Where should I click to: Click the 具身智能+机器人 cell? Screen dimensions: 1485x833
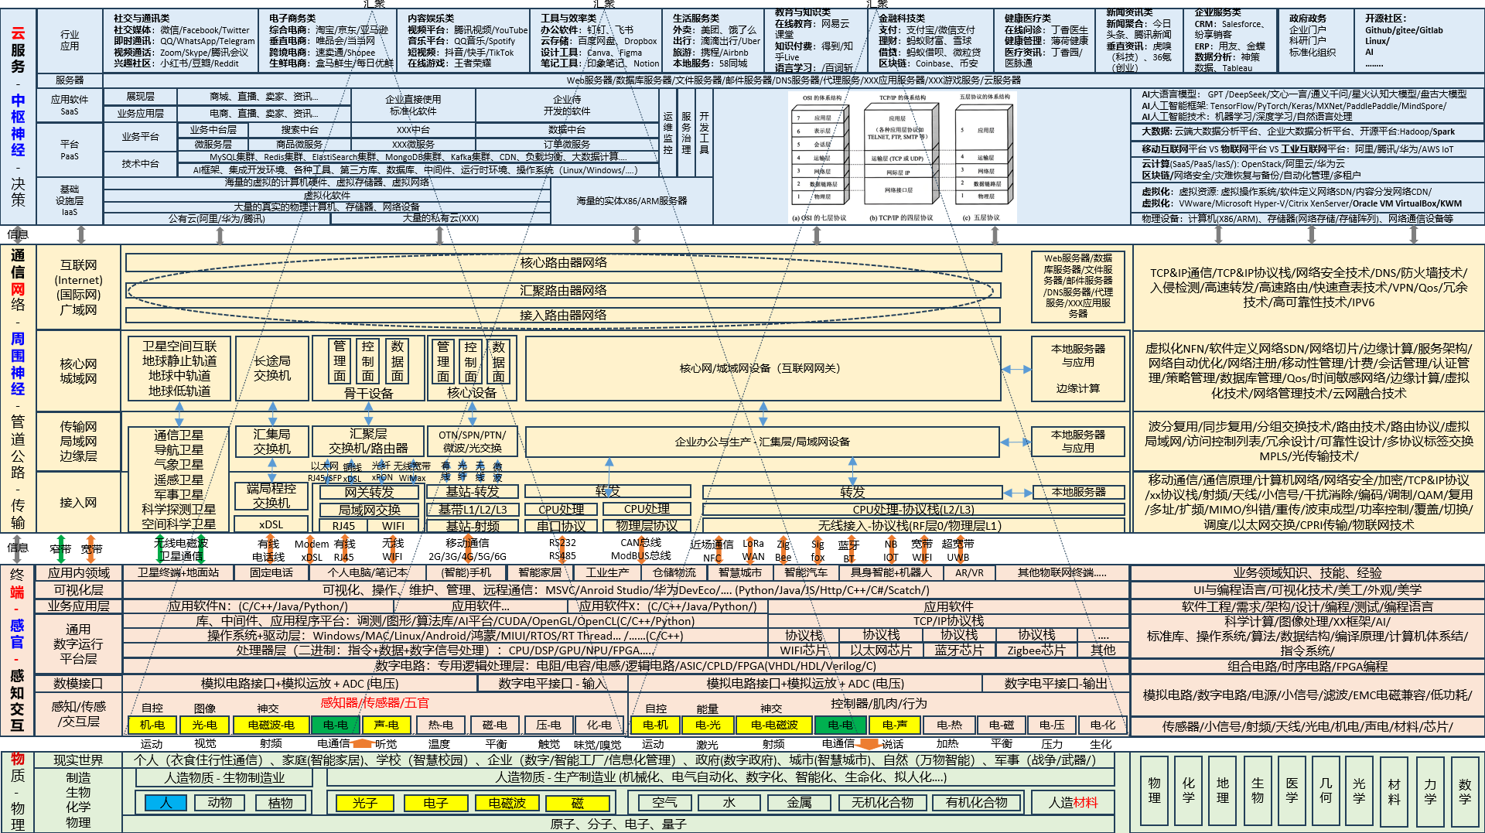pos(891,573)
